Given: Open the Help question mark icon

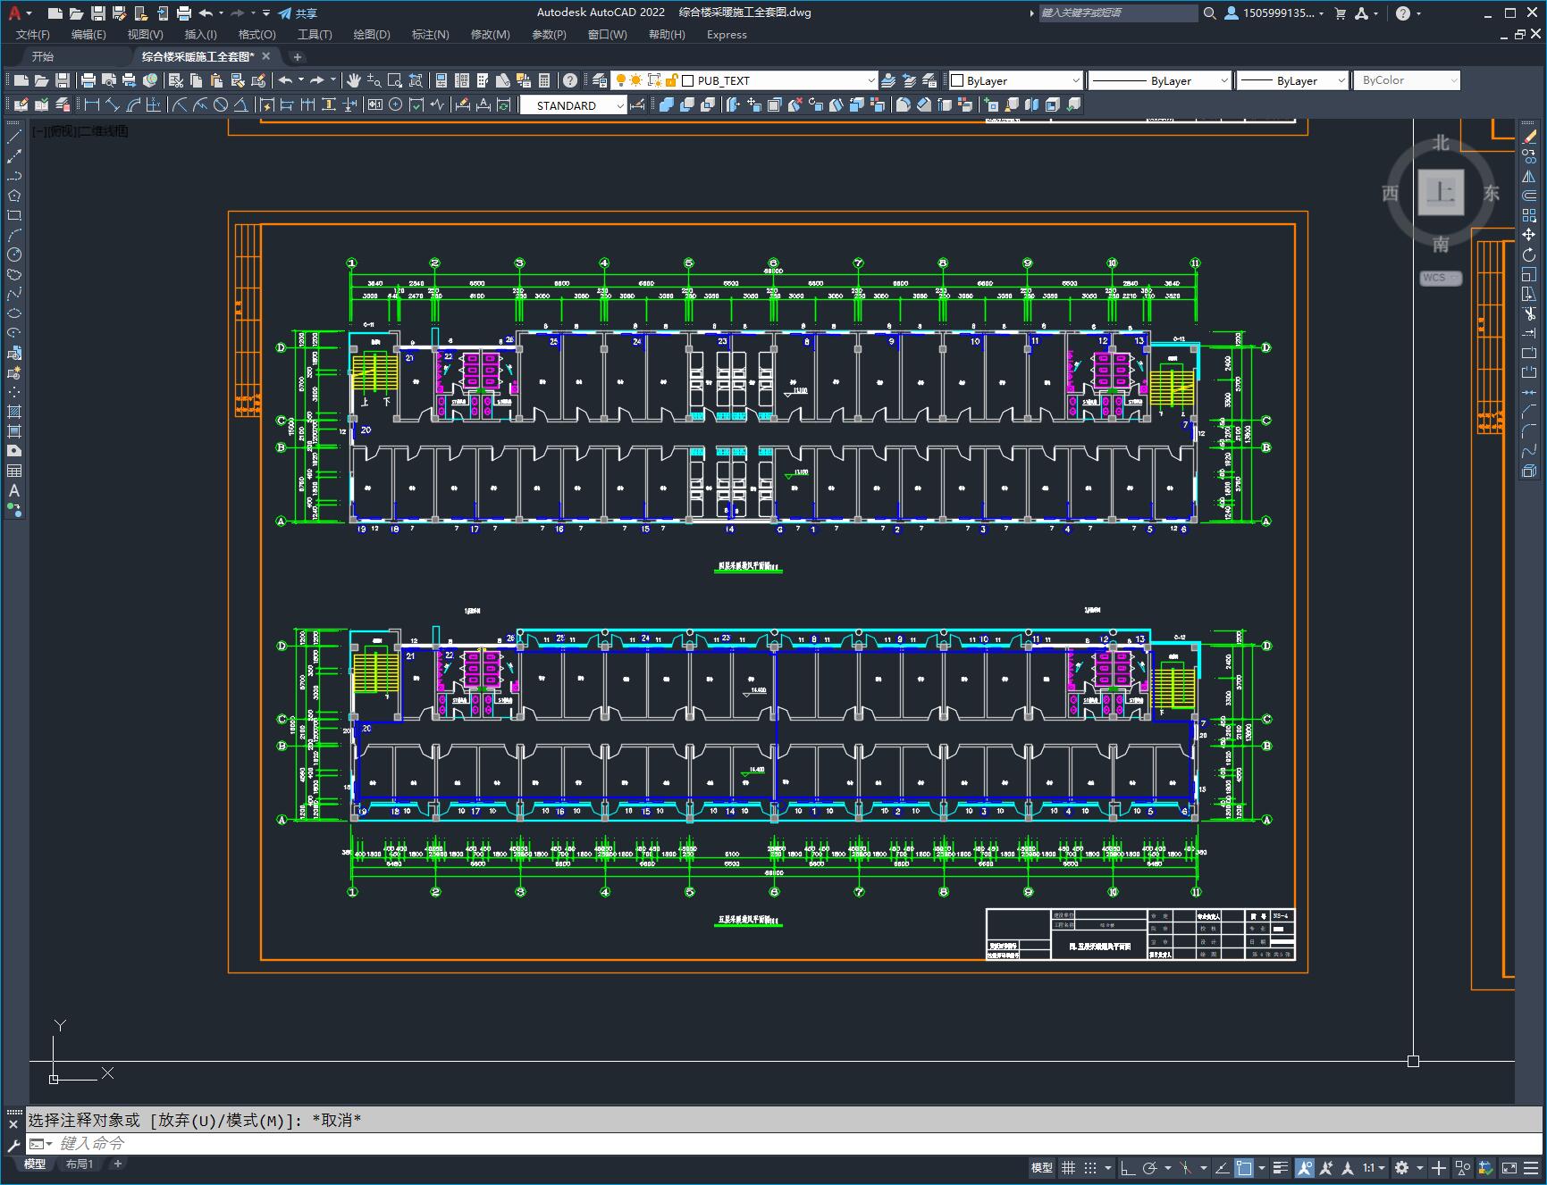Looking at the screenshot, I should [570, 80].
